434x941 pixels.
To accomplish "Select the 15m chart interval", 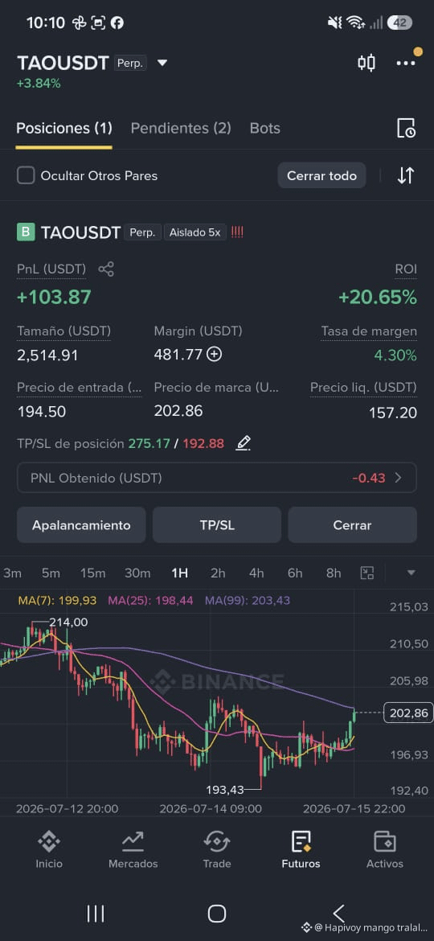I will 92,573.
